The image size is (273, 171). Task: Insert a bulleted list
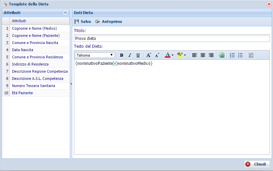(x=240, y=55)
